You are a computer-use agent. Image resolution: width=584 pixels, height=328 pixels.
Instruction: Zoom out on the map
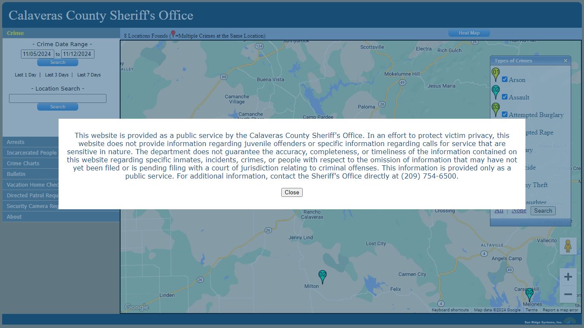(x=568, y=294)
